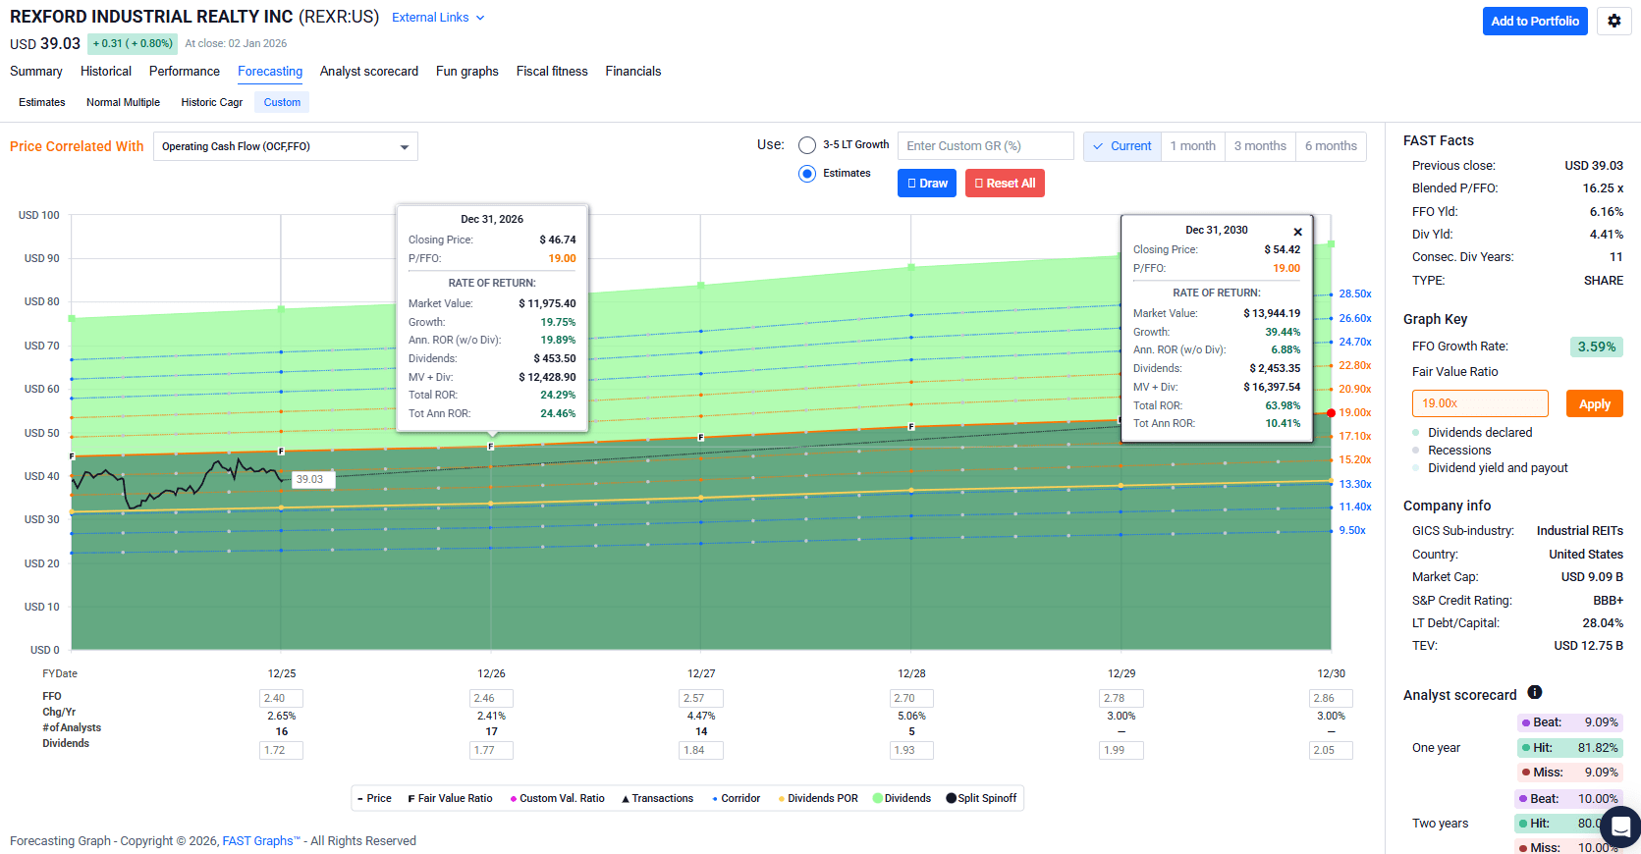Click the Add to Portfolio button
The image size is (1641, 854).
click(x=1534, y=21)
